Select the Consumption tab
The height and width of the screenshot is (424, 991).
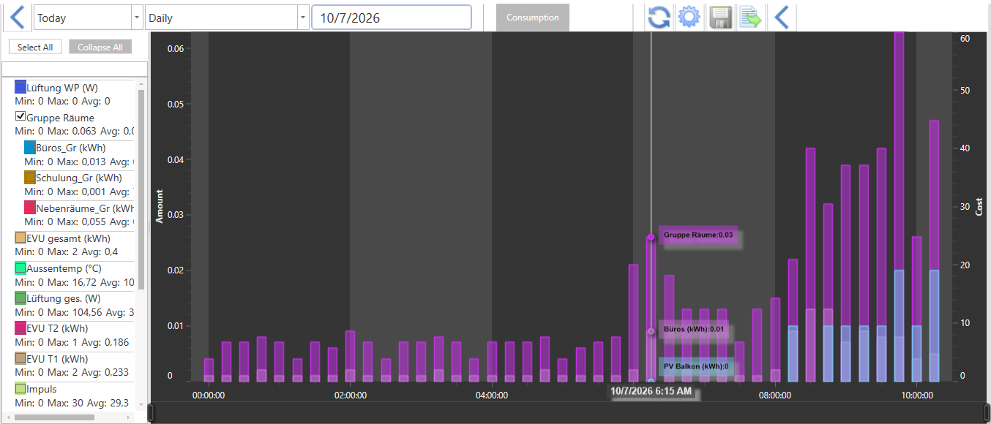point(533,18)
